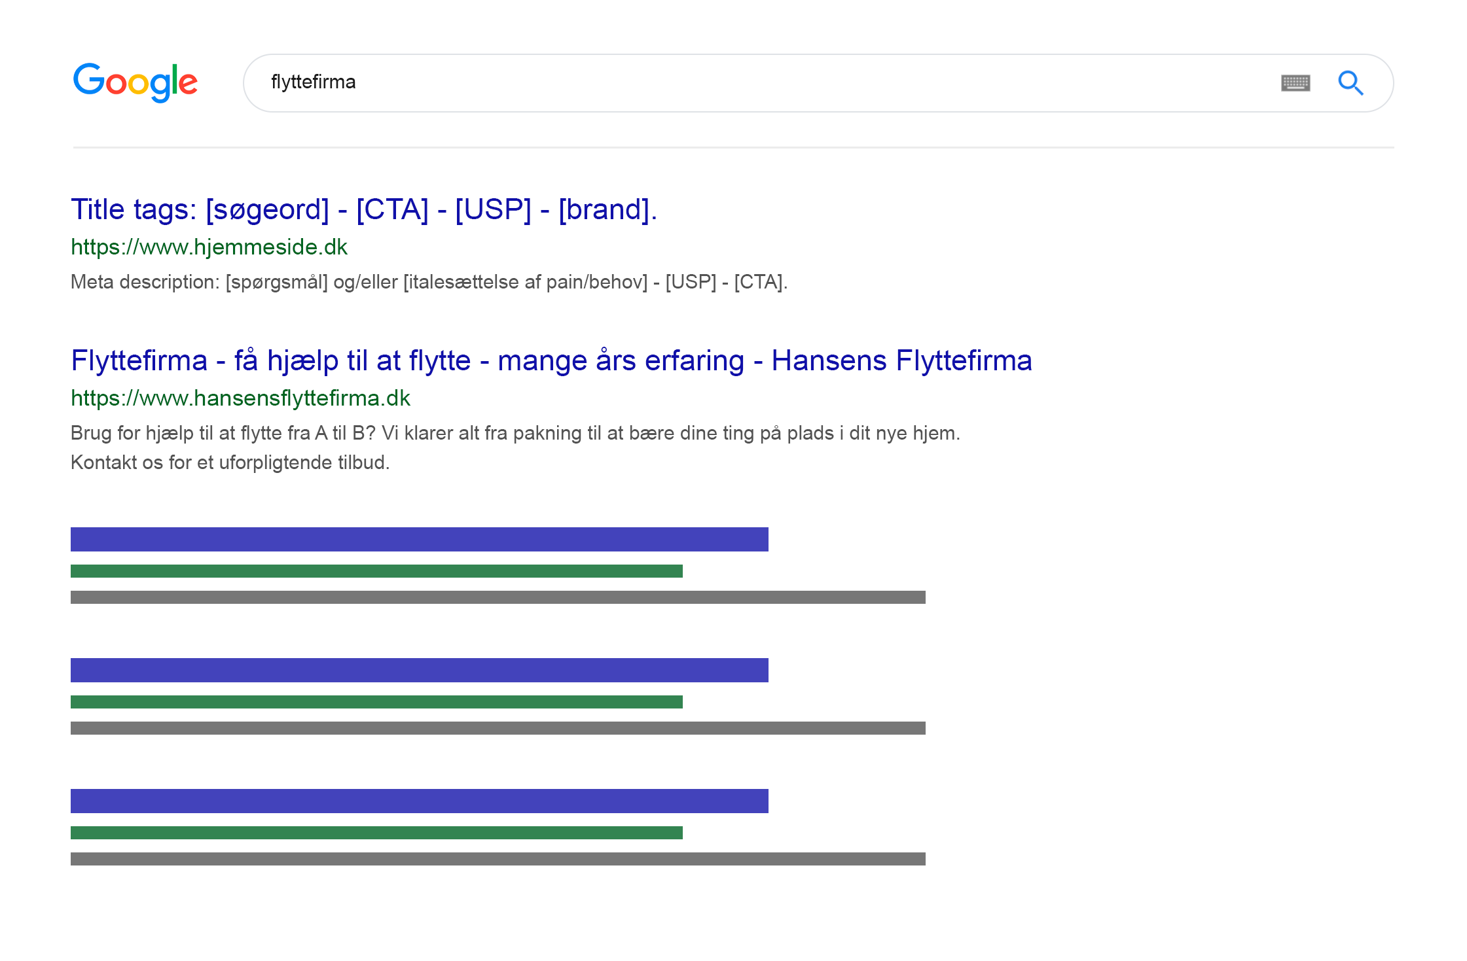Image resolution: width=1467 pixels, height=961 pixels.
Task: Click the first green placeholder URL bar
Action: [376, 571]
